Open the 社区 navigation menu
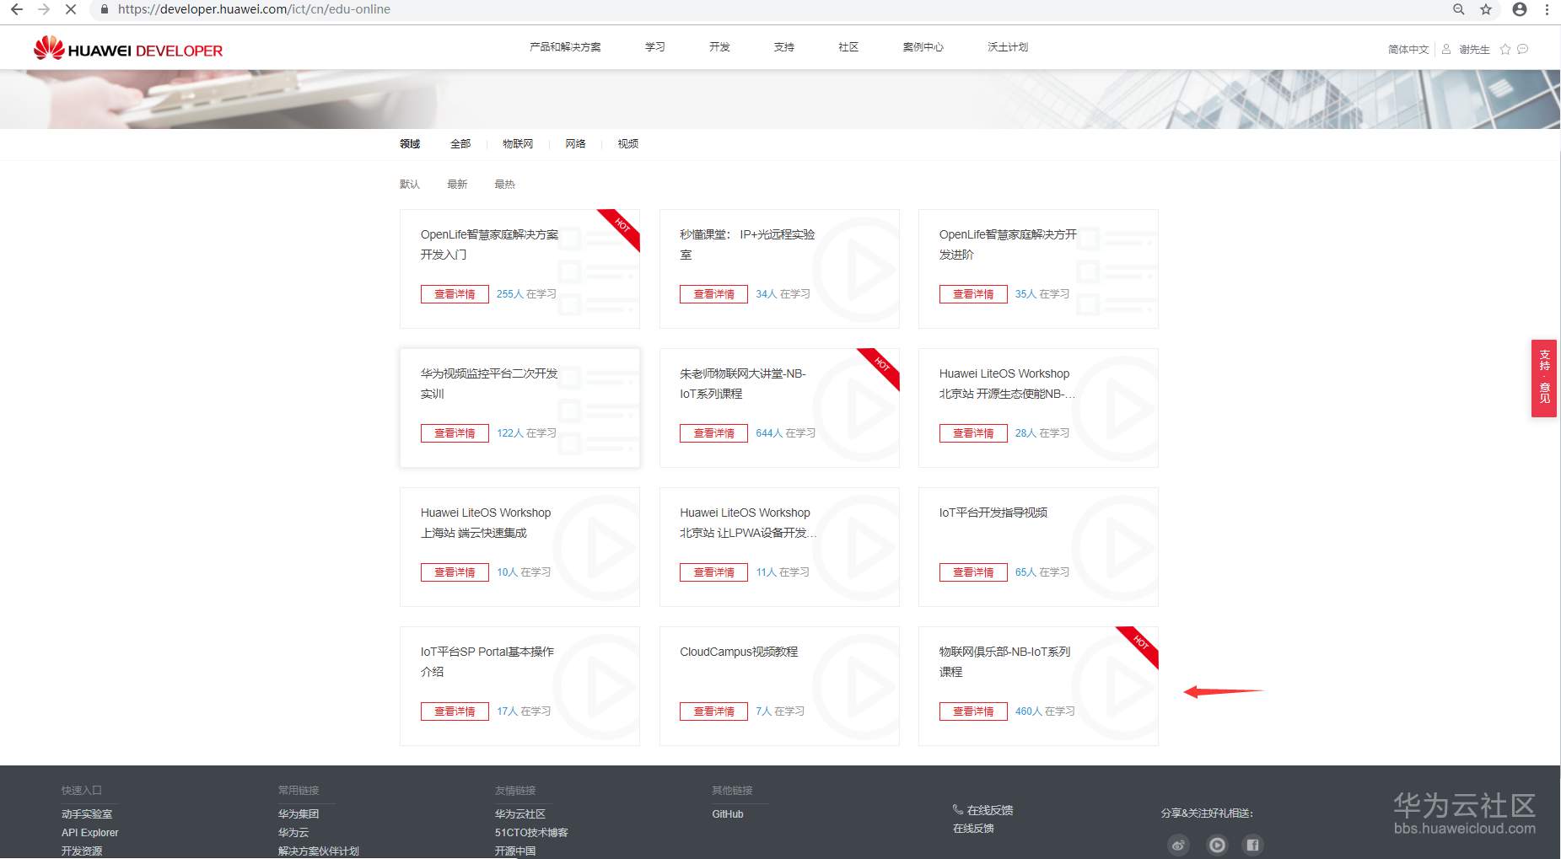 point(848,47)
